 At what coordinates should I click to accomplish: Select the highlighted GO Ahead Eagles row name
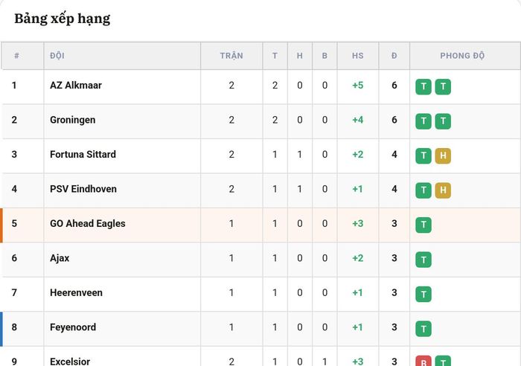pyautogui.click(x=87, y=223)
